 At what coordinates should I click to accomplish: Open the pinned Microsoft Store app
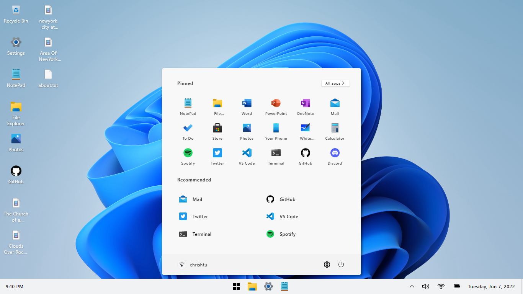tap(217, 132)
